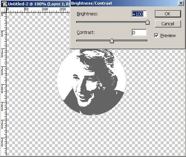This screenshot has width=186, height=157.
Task: Click the Contrast slider track right of its handle
Action: point(131,41)
